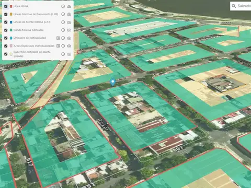Uncheck the Línea oficial layer checkbox

[6, 6]
